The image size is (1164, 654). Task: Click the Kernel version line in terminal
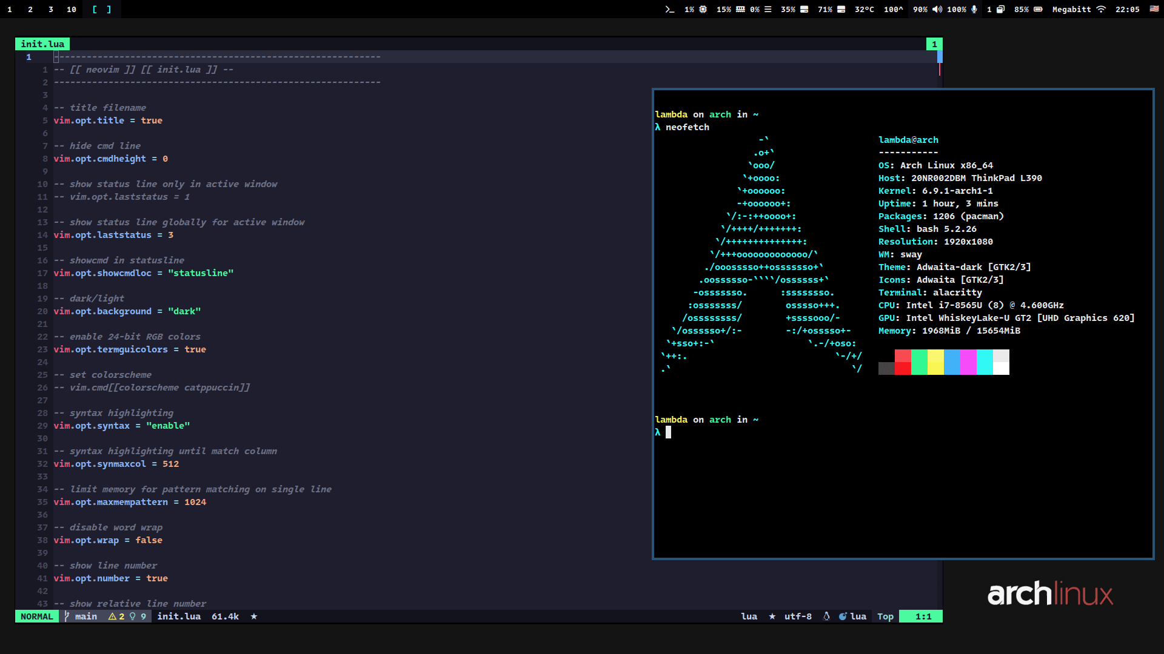click(x=935, y=191)
